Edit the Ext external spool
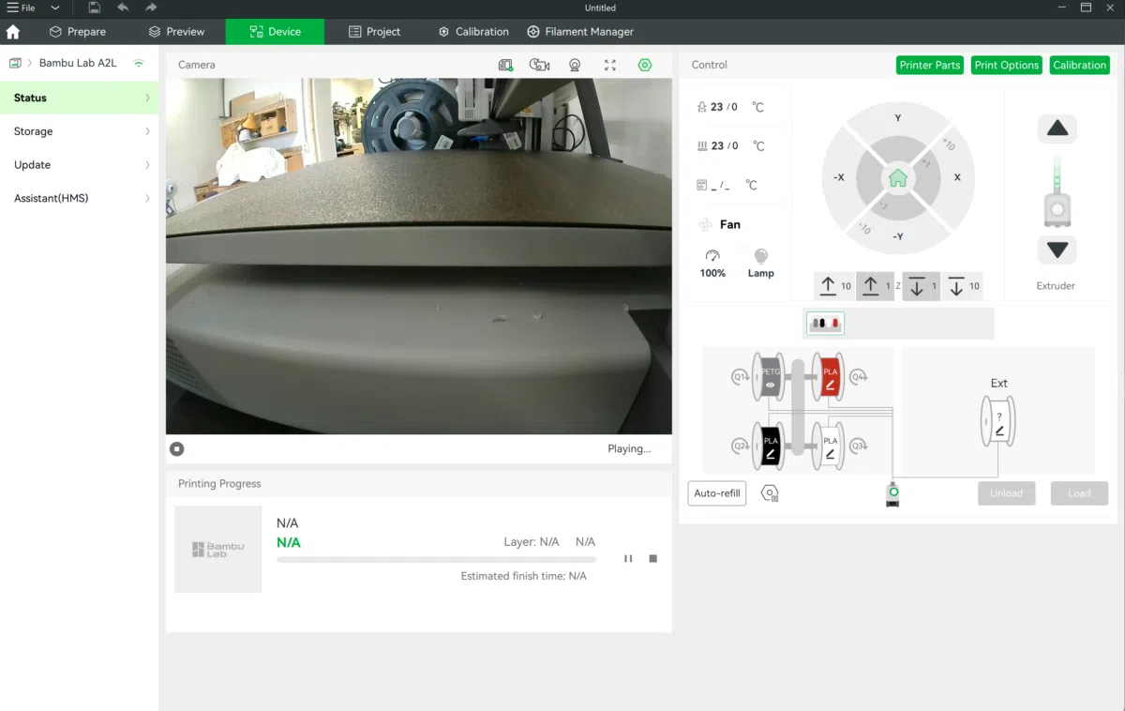This screenshot has height=711, width=1125. click(x=999, y=420)
